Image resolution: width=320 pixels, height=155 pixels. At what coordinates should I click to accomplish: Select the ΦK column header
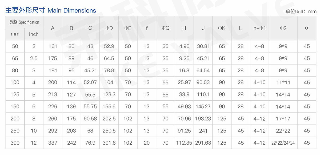[222, 28]
